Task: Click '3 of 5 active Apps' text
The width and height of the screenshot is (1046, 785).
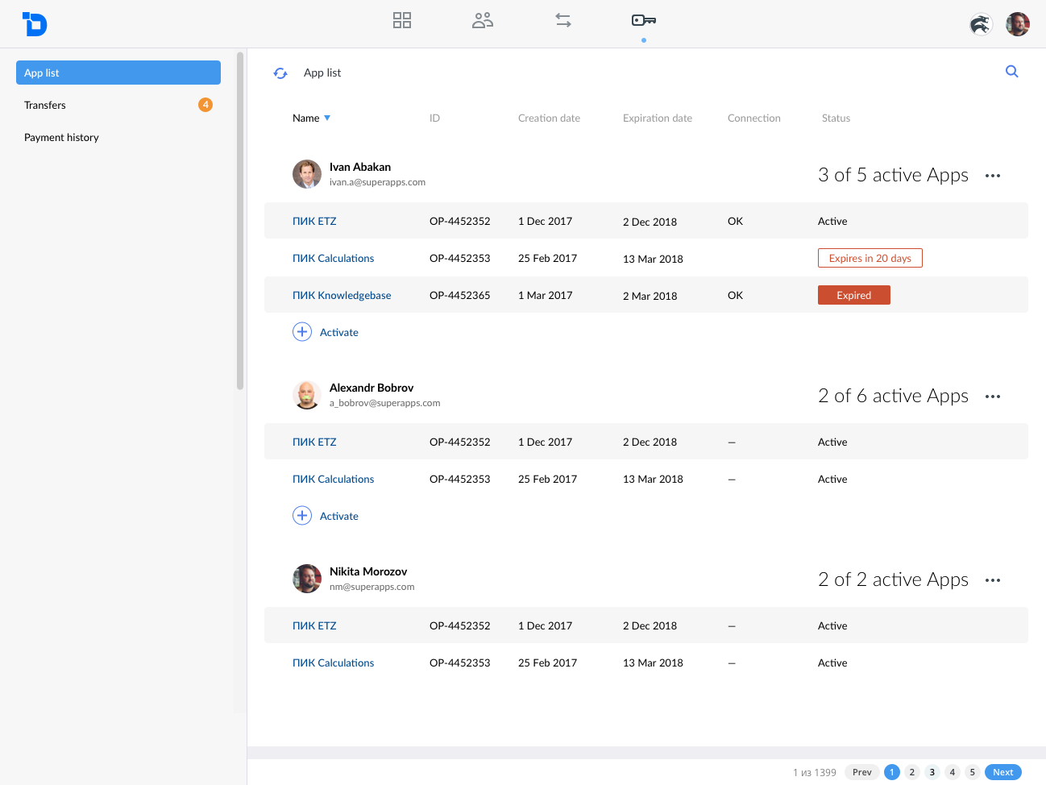Action: coord(893,175)
